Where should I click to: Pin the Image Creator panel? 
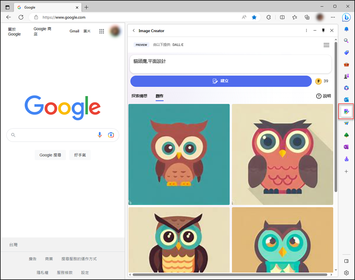point(323,30)
